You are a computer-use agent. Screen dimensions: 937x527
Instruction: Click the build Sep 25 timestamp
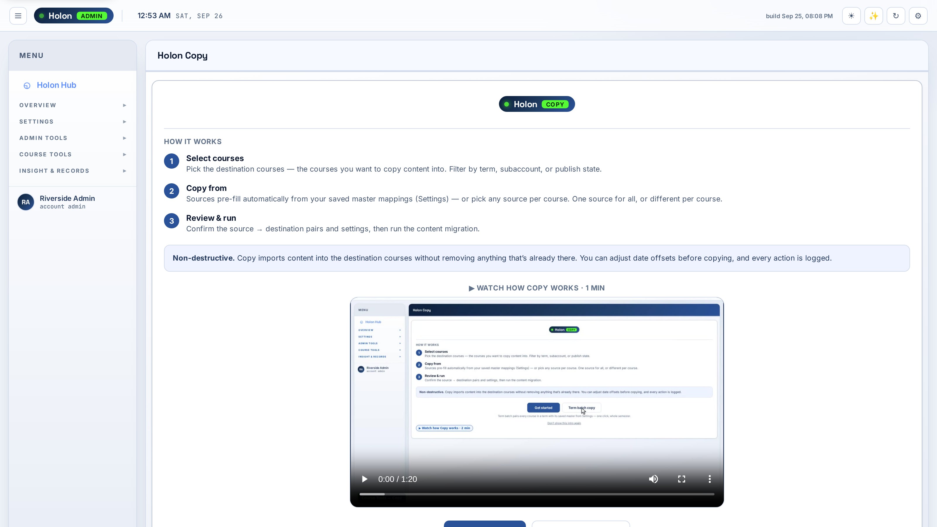point(799,16)
